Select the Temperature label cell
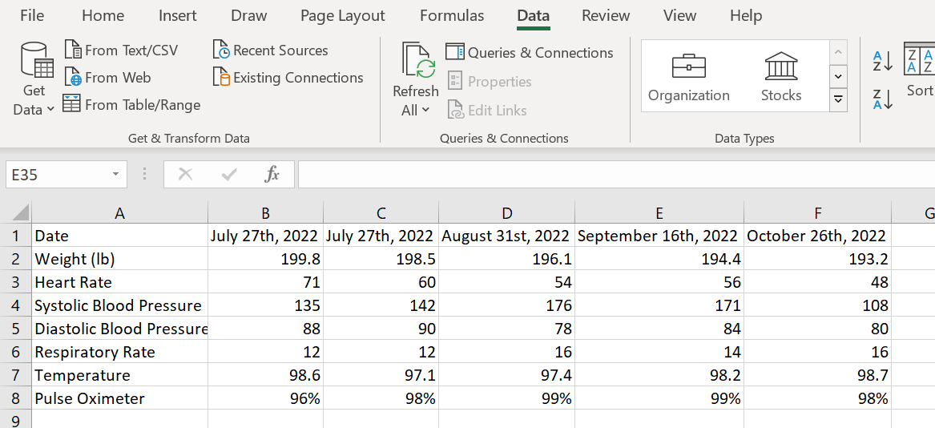 coord(119,375)
